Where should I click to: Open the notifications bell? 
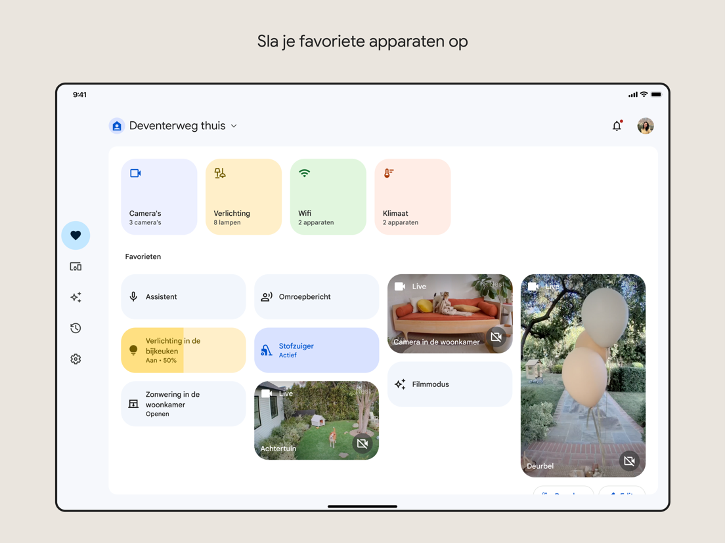pos(617,126)
